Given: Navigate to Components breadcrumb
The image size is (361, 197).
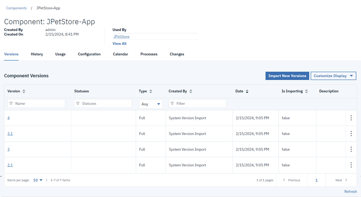Looking at the screenshot, I should coord(16,8).
